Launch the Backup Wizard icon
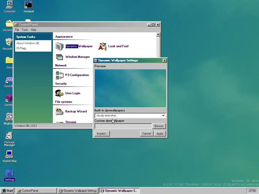This screenshot has width=259, height=194. (59, 111)
